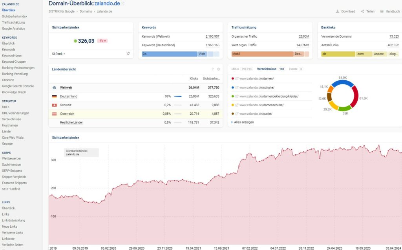The height and width of the screenshot is (250, 402).
Task: Open the Handbuch book icon
Action: [x=382, y=11]
